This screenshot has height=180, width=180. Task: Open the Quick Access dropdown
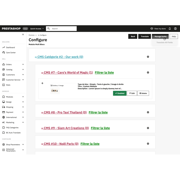pos(37,29)
